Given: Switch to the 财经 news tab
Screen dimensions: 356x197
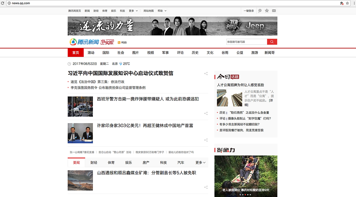Looking at the screenshot, I should pos(94,162).
